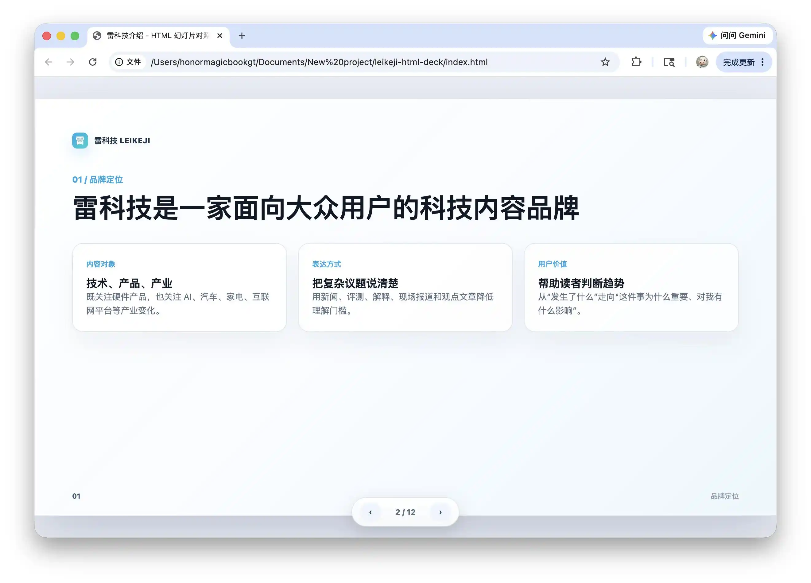Viewport: 811px width, 583px height.
Task: Open the tab search icon
Action: pos(669,62)
